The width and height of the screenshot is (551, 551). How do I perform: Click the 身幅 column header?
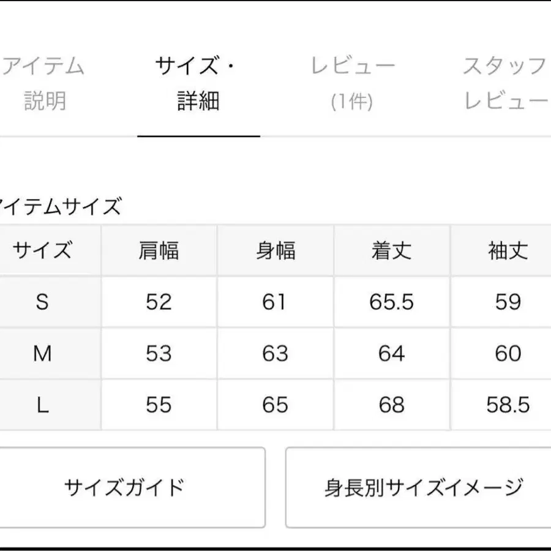(x=275, y=250)
